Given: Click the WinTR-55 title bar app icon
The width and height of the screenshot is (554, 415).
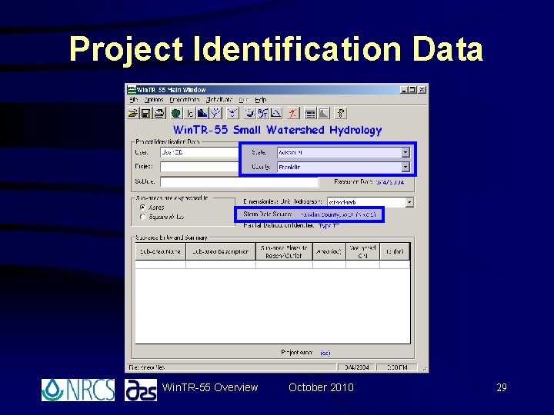Looking at the screenshot, I should pos(132,90).
